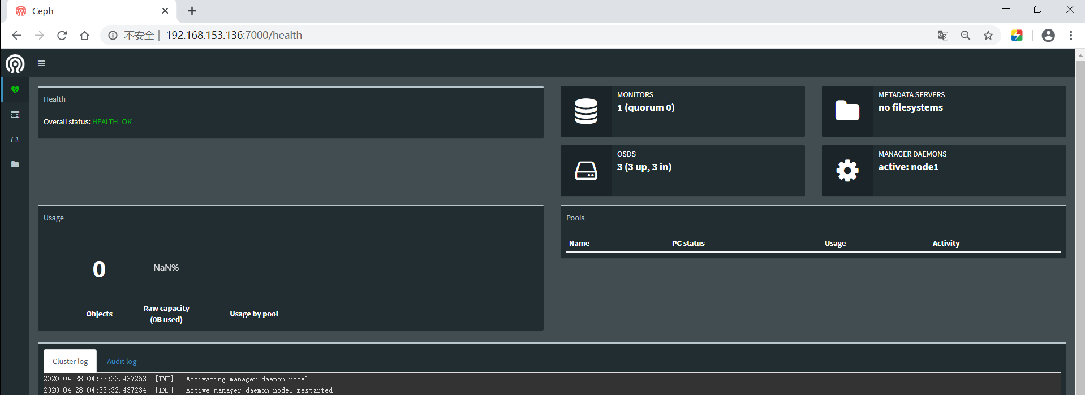
Task: Bookmark this page with the star icon
Action: point(988,36)
